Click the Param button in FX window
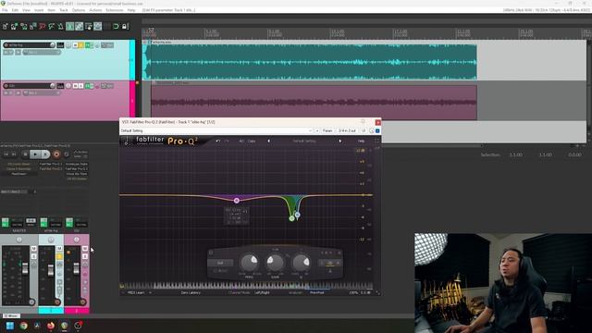Image resolution: width=592 pixels, height=333 pixels. click(327, 130)
